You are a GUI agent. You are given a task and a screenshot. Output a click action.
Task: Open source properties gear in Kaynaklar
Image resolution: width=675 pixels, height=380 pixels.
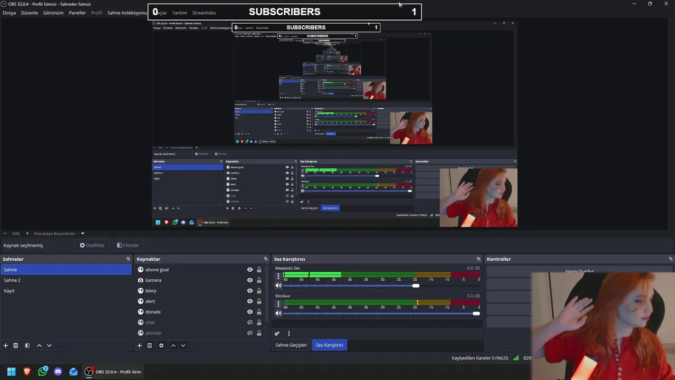pyautogui.click(x=161, y=345)
